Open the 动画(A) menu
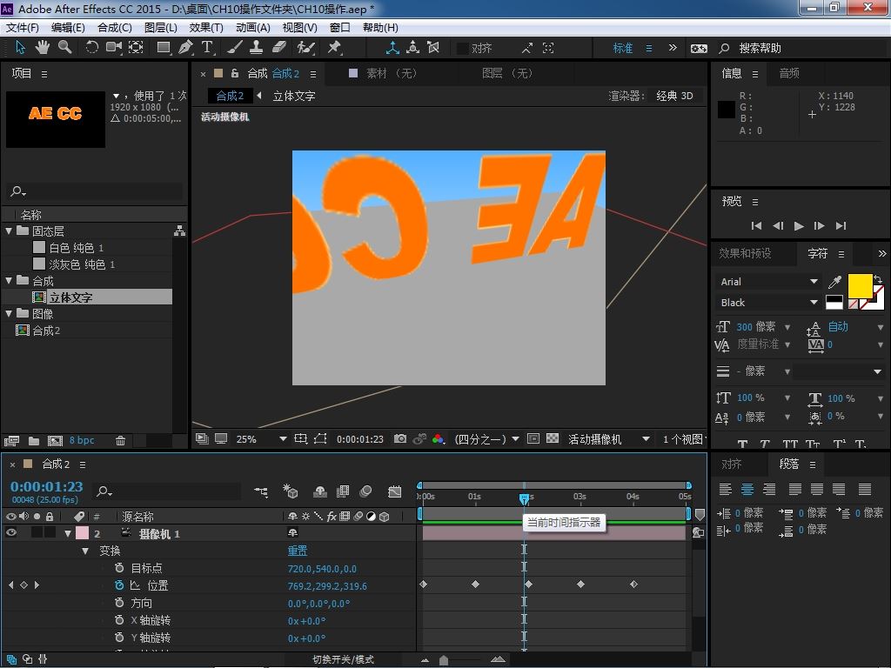This screenshot has width=891, height=668. (x=253, y=27)
